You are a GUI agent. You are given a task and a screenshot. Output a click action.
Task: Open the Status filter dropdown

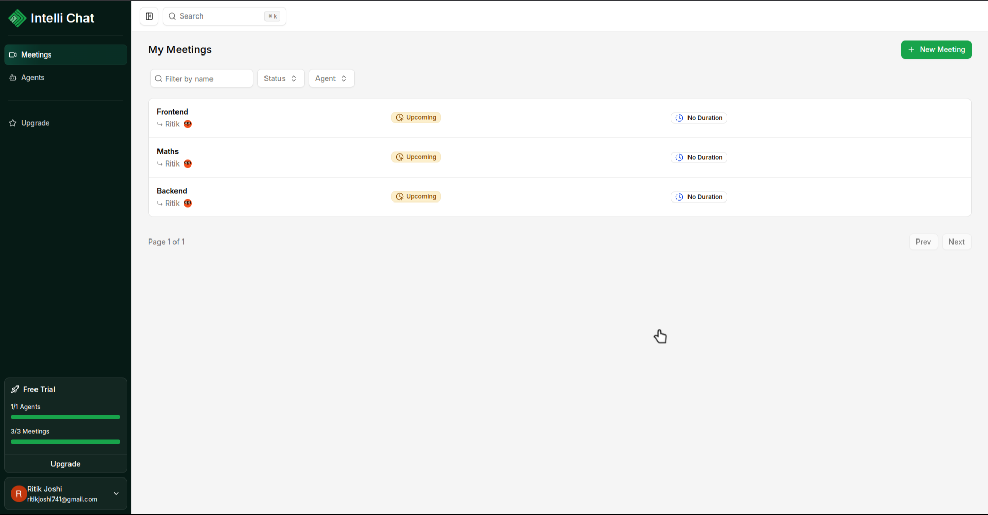280,79
